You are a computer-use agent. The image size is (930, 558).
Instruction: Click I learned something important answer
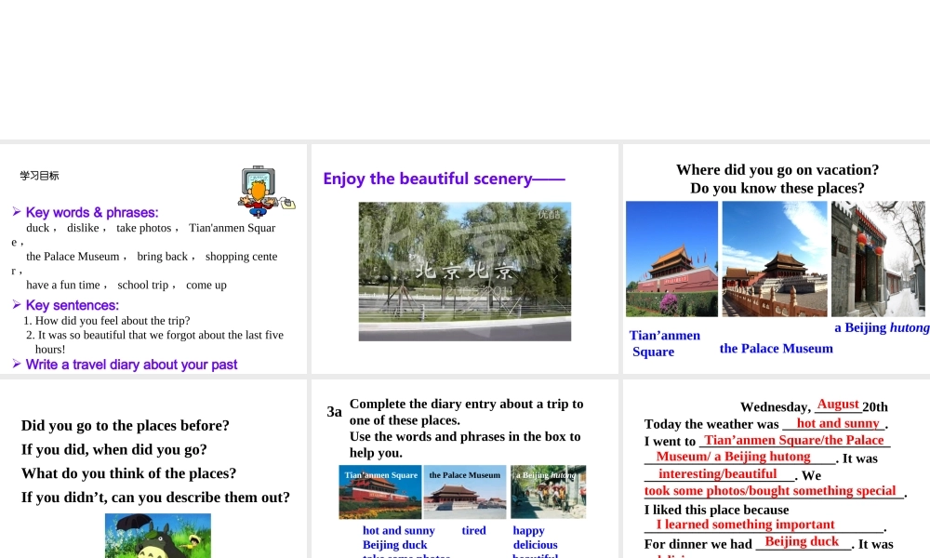[x=745, y=525]
